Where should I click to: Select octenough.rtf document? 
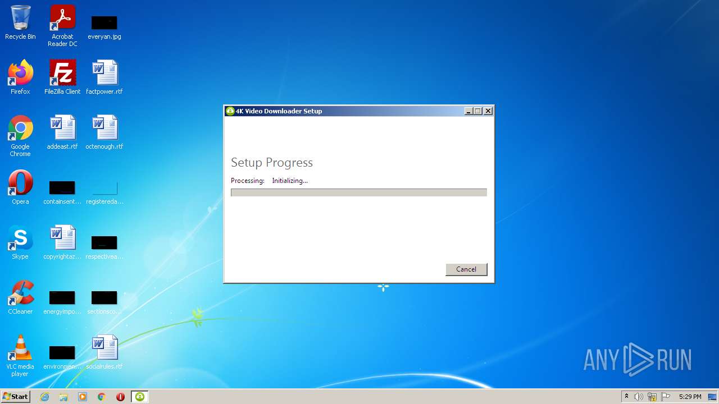(x=104, y=132)
